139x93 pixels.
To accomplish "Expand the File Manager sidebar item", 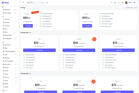I will point(10,39).
